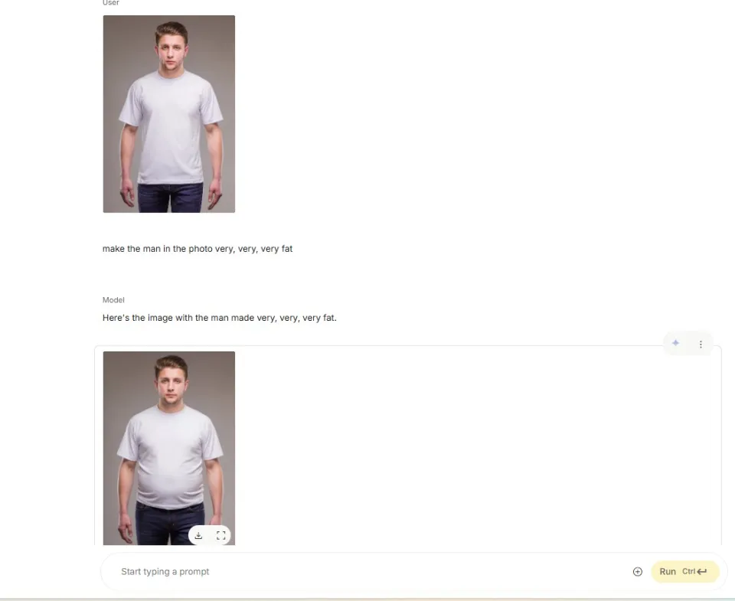
Task: Click the Ctrl enter arrow icon
Action: pyautogui.click(x=702, y=571)
